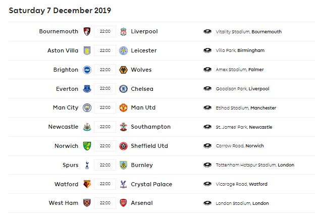Open the Watford vs Crystal Palace time box
315x220 pixels.
[105, 184]
